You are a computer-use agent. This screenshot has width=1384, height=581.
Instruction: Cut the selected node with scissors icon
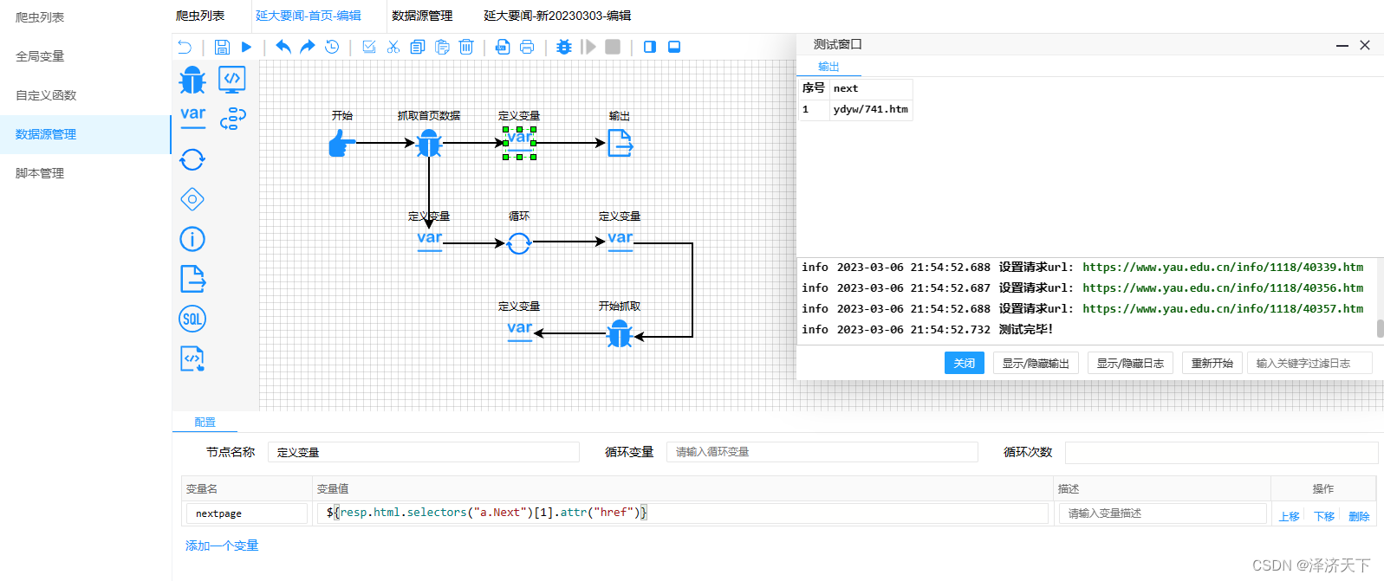(x=393, y=47)
